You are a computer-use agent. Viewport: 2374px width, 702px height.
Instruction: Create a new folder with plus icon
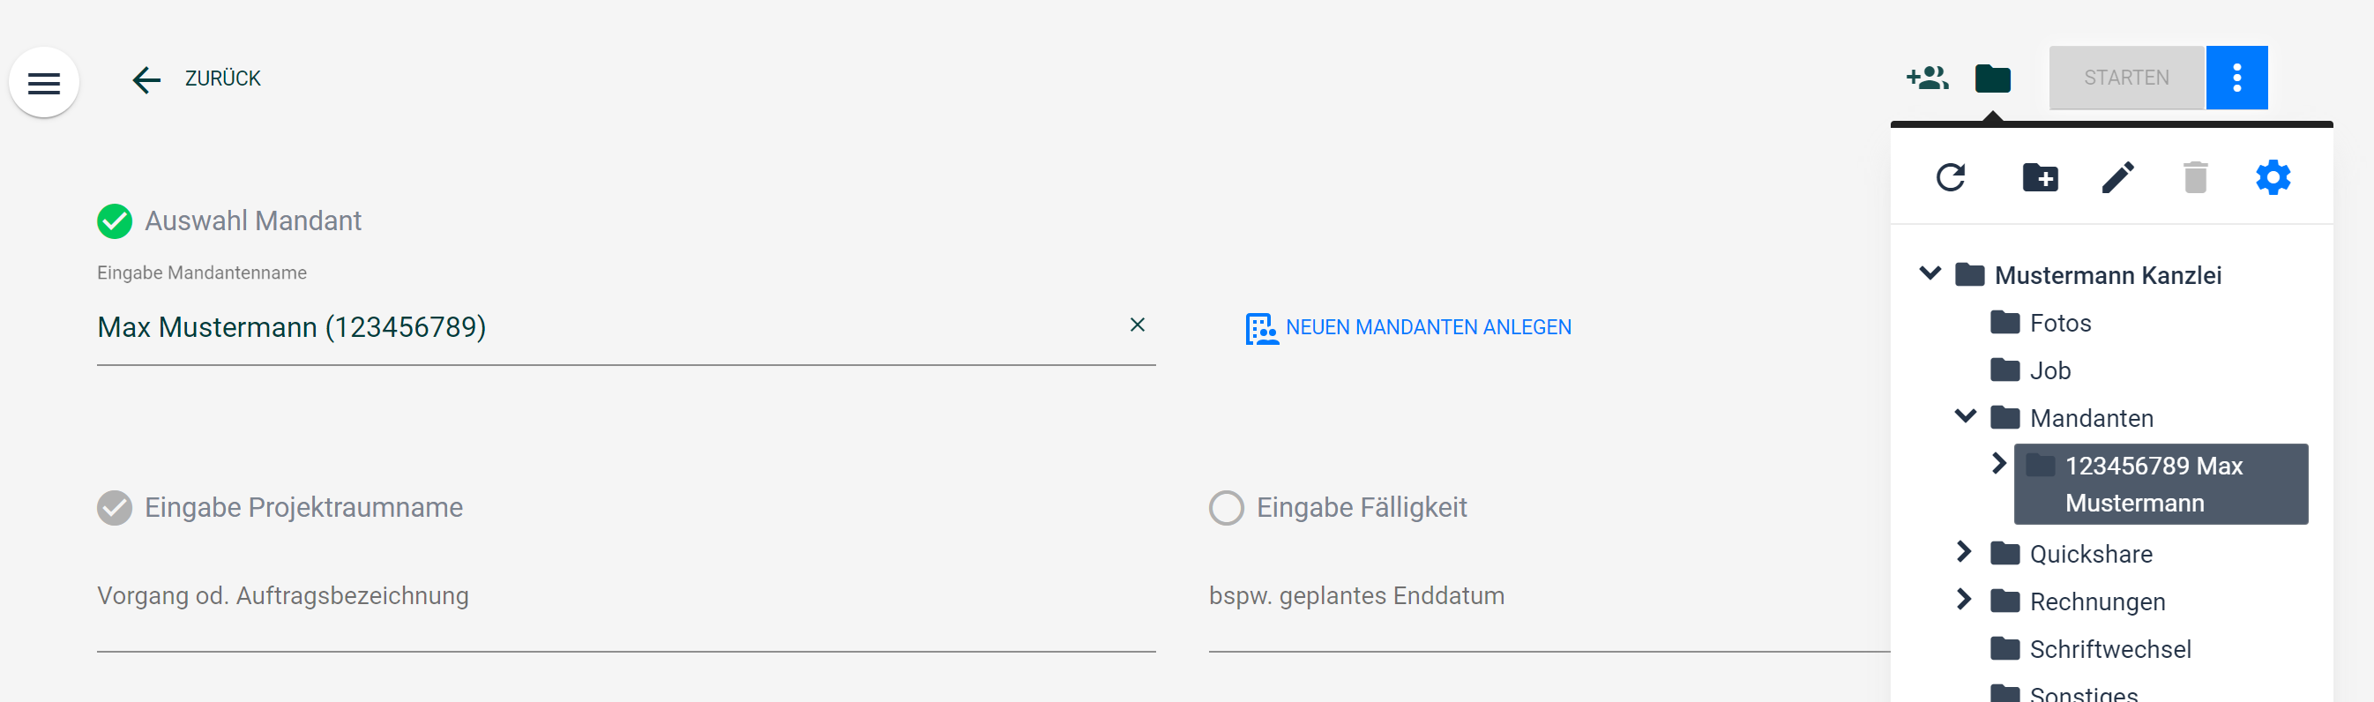[x=2040, y=177]
